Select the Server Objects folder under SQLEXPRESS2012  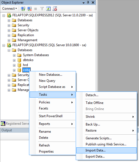click(28, 30)
